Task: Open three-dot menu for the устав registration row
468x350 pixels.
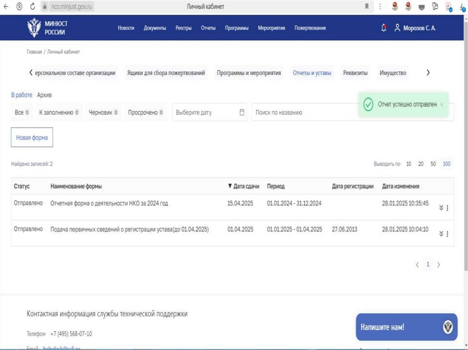Action: point(447,234)
